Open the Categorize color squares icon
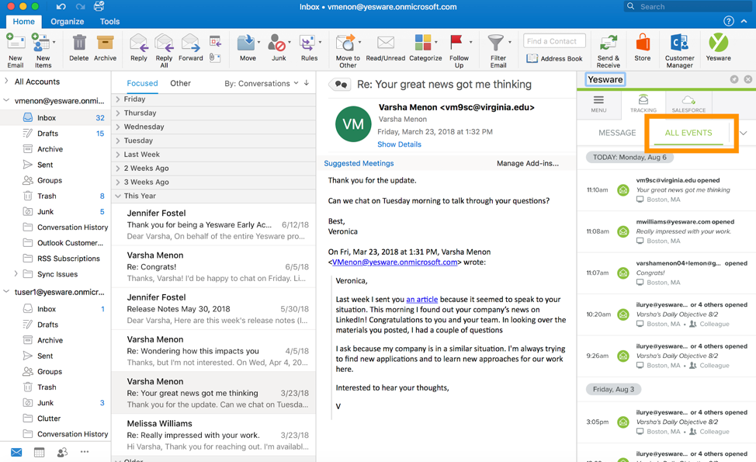 [x=423, y=43]
